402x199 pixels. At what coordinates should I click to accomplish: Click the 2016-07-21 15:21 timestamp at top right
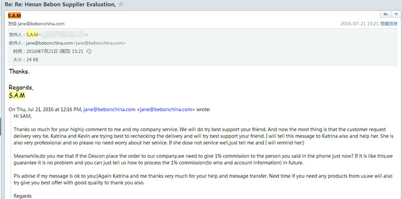[x=359, y=24]
